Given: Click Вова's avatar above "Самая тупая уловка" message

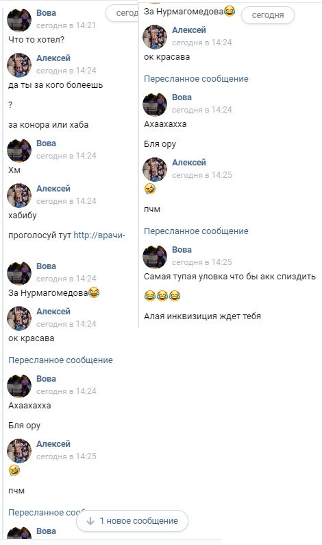Looking at the screenshot, I should 155,257.
